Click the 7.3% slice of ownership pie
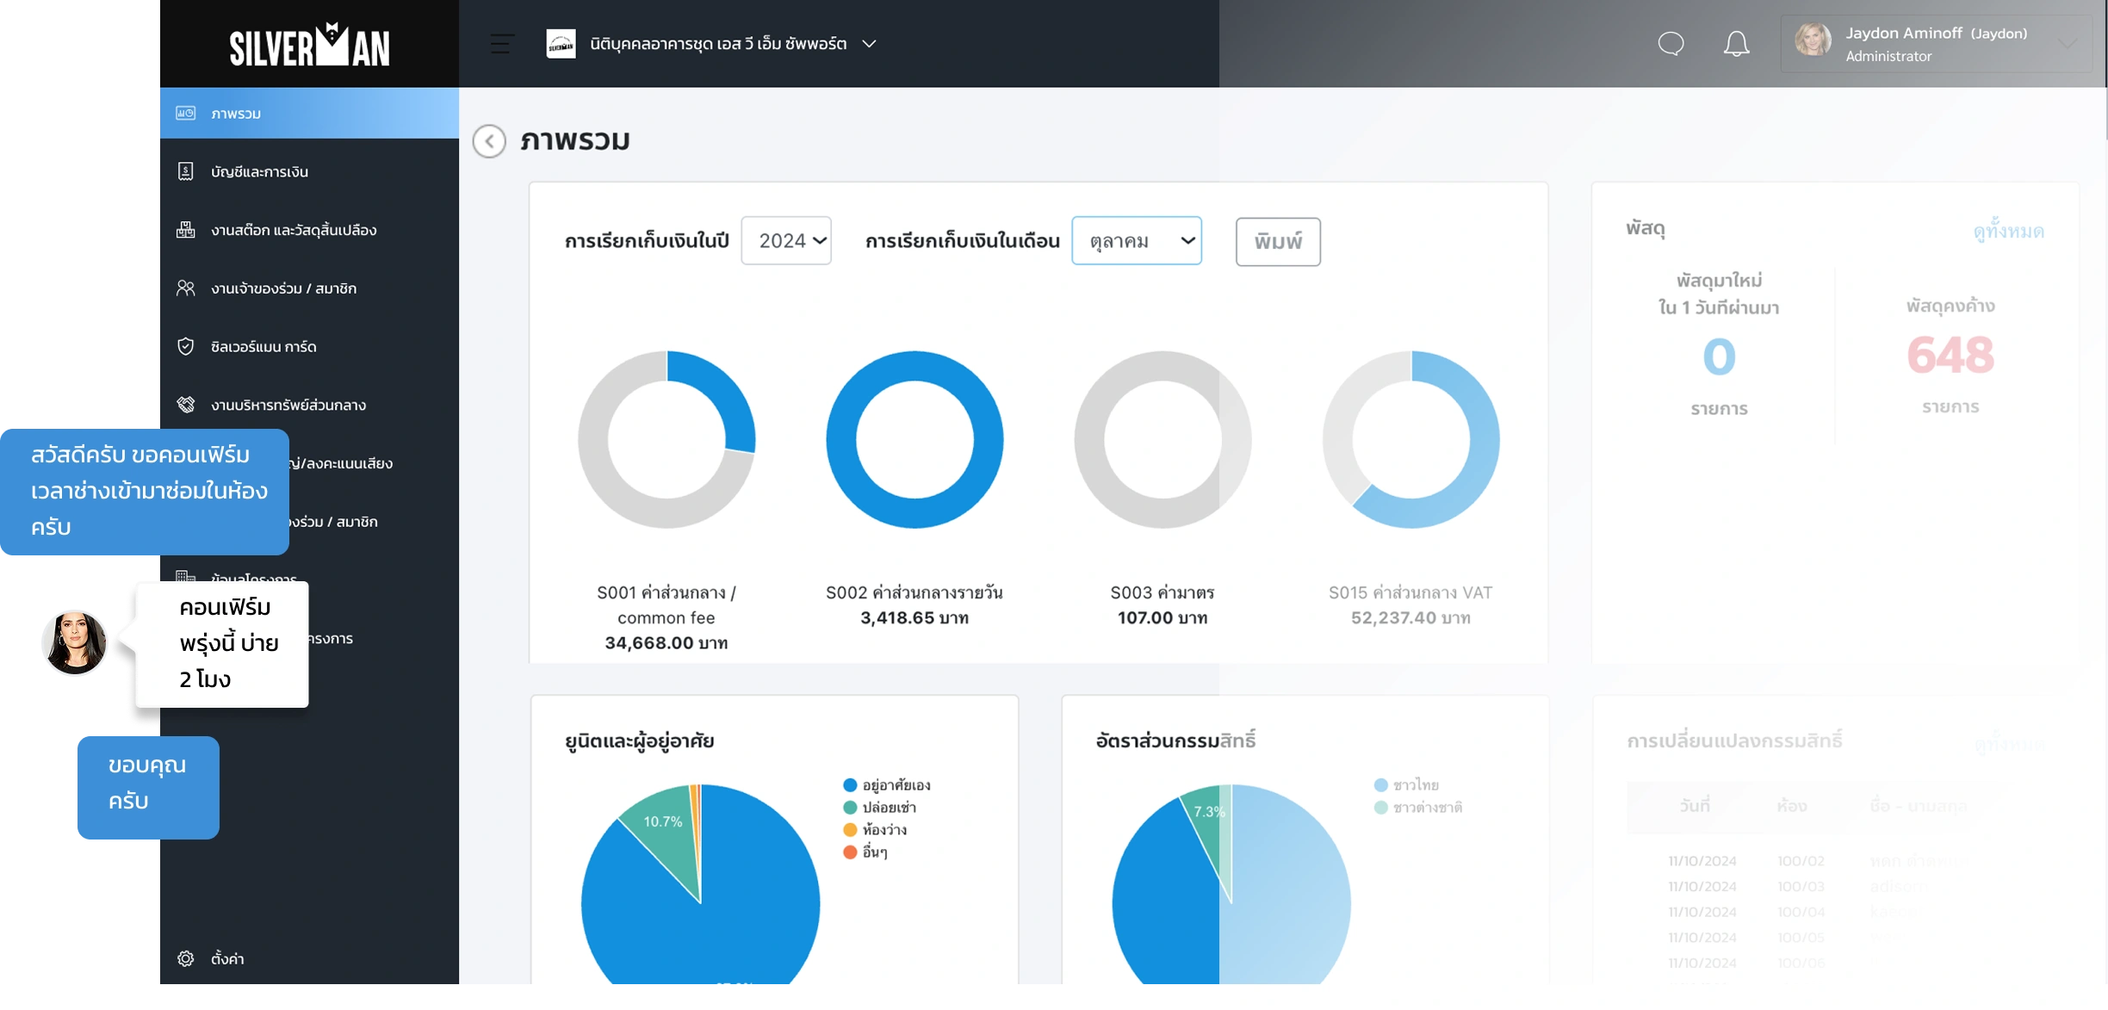Viewport: 2108px width, 1010px height. point(1209,812)
